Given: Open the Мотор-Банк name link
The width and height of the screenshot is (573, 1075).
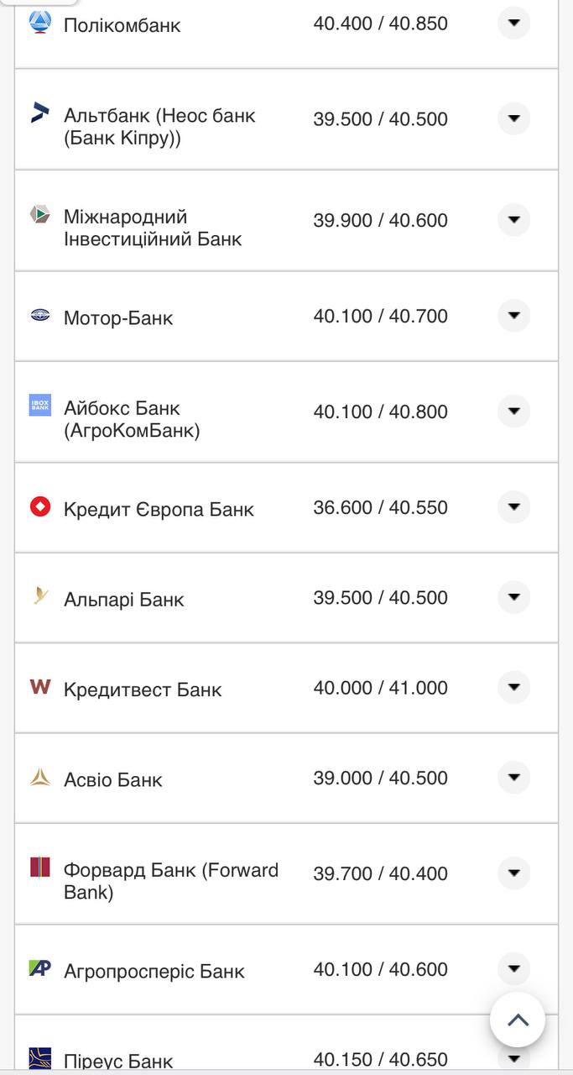Looking at the screenshot, I should coord(118,317).
